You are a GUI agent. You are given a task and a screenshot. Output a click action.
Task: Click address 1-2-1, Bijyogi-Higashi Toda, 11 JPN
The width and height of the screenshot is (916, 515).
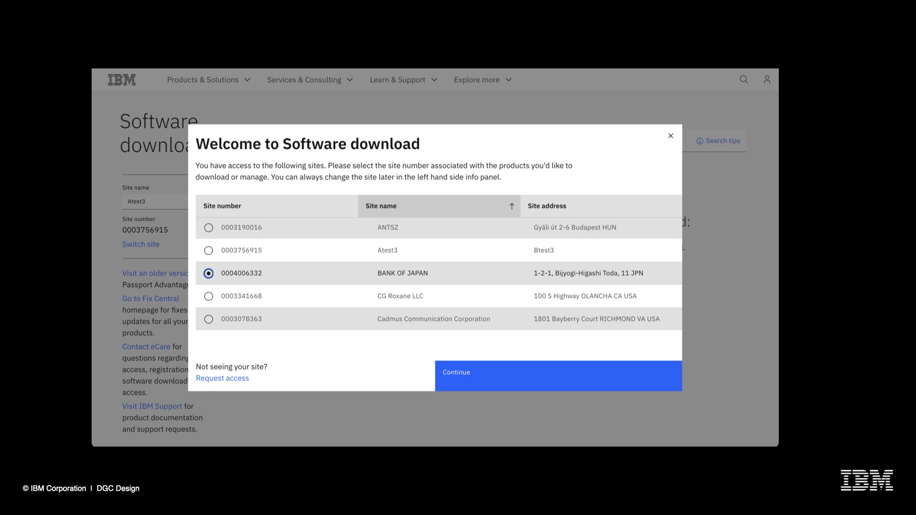(x=588, y=273)
